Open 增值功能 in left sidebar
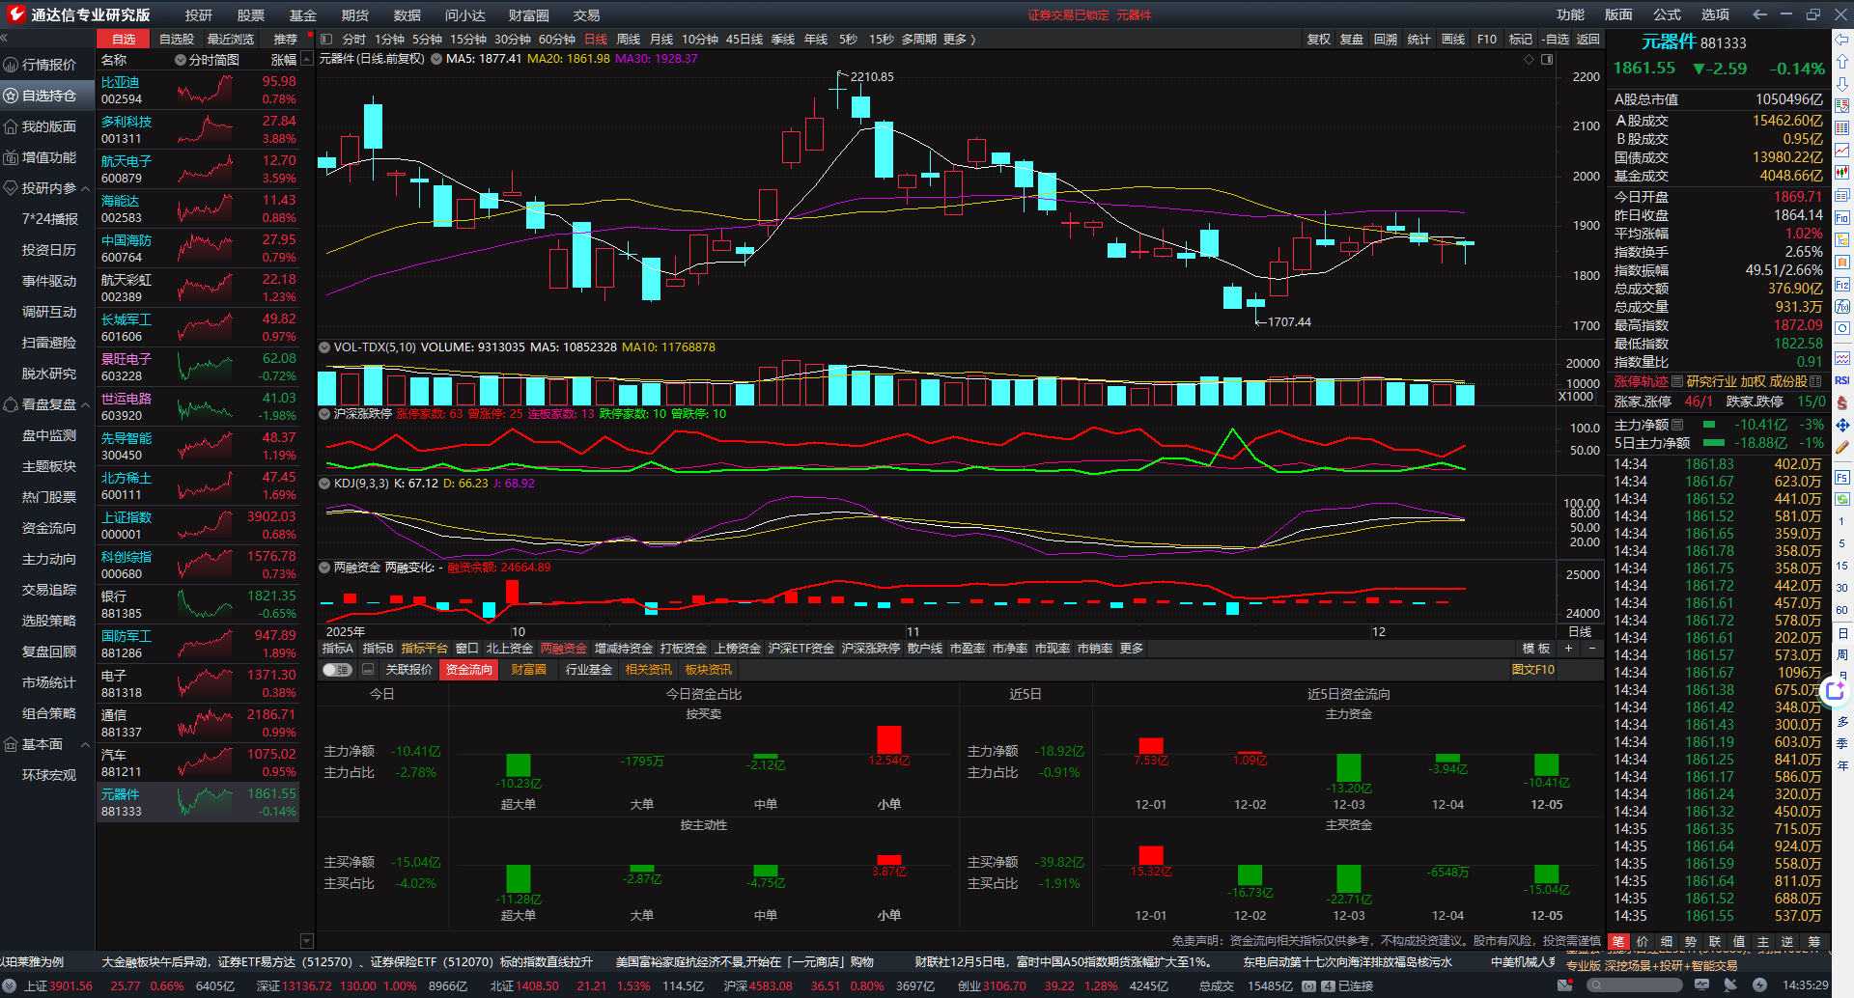The width and height of the screenshot is (1854, 998). (x=48, y=157)
